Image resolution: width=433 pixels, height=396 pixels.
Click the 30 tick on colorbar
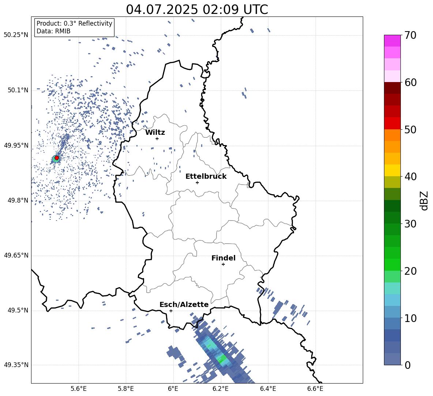(x=410, y=224)
